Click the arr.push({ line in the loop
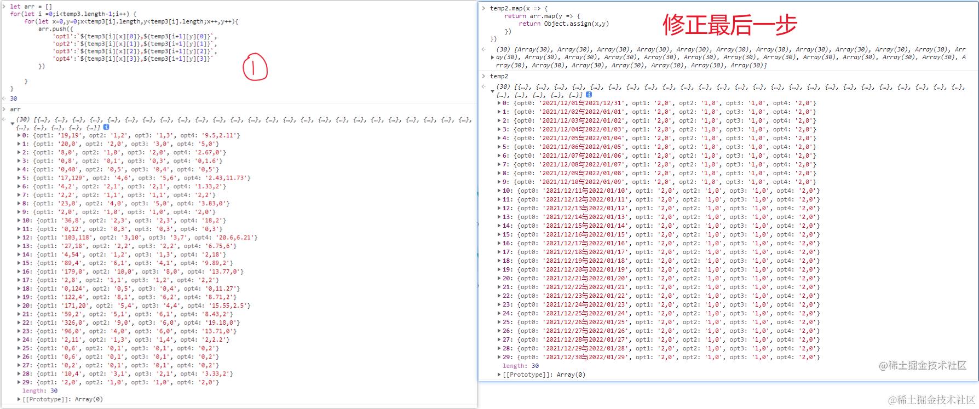Viewport: 979px width, 409px height. point(55,29)
